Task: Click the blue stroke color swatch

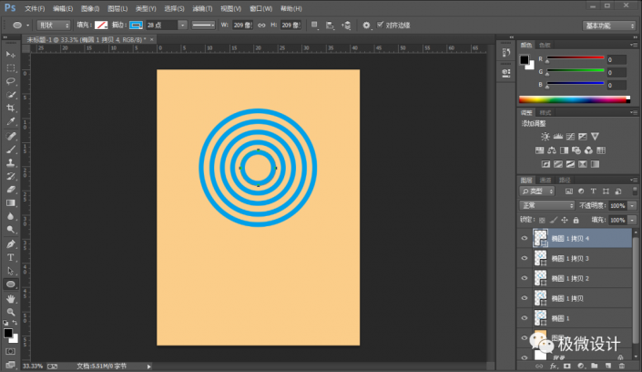Action: click(x=137, y=25)
